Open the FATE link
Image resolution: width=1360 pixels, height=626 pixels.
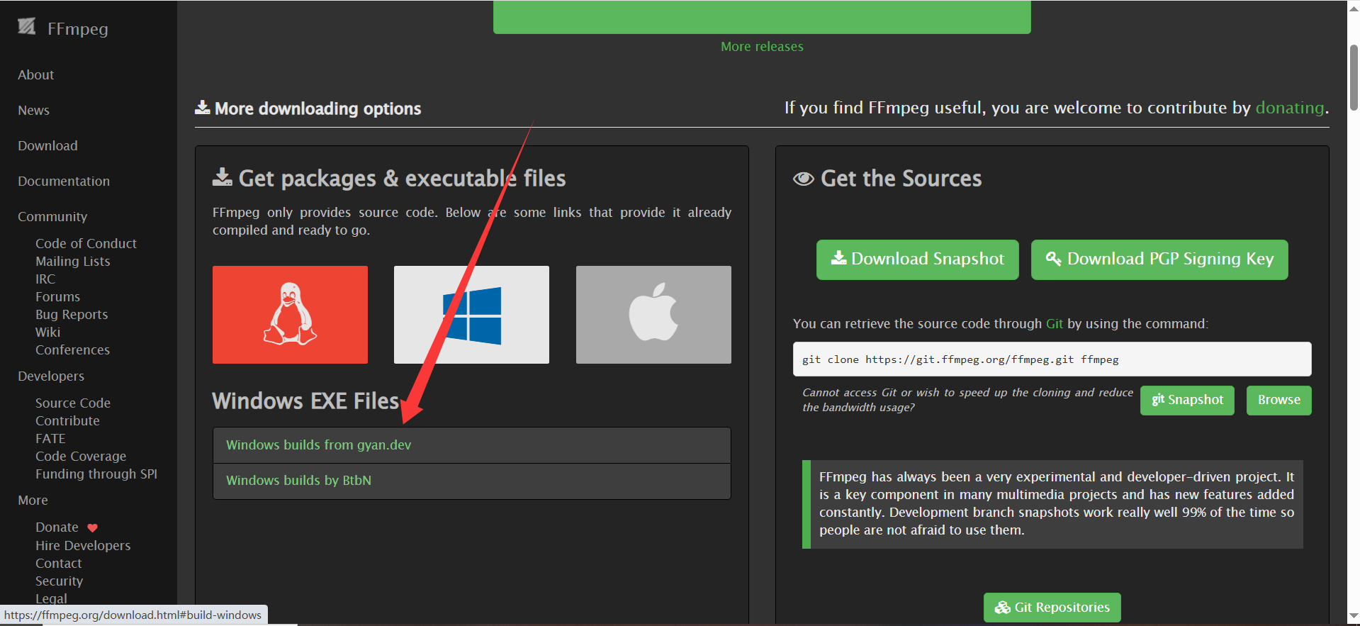pyautogui.click(x=50, y=438)
